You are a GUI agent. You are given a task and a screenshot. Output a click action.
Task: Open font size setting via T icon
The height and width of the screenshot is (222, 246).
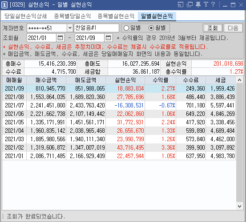pyautogui.click(x=206, y=4)
